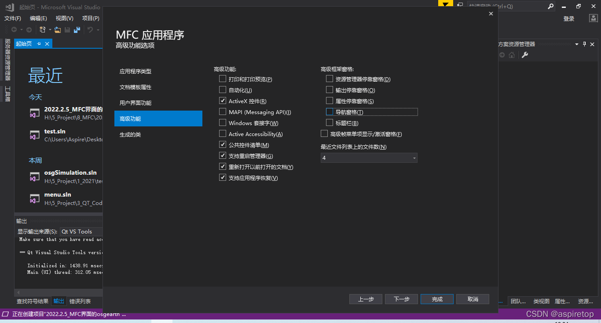
Task: Open the 编辑(E) menu
Action: tap(38, 18)
